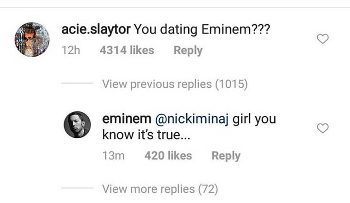Click the line beside View previous replies

[77, 83]
